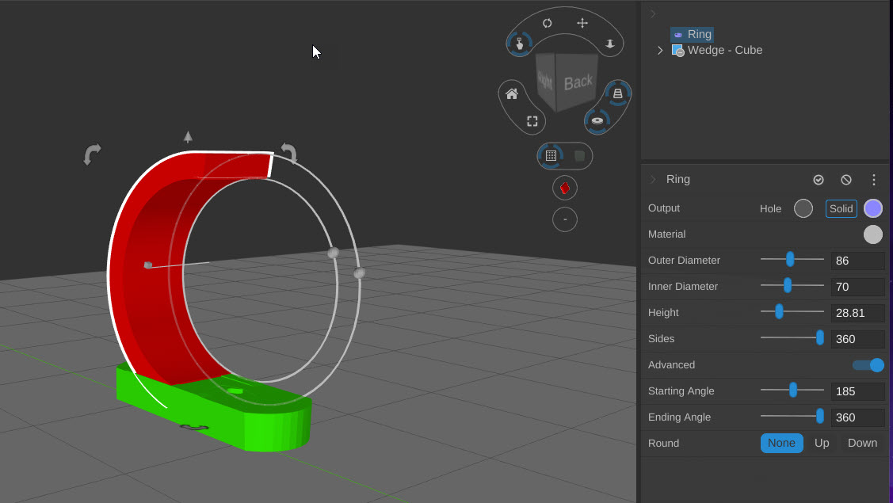
Task: Set Round to None
Action: coord(781,443)
